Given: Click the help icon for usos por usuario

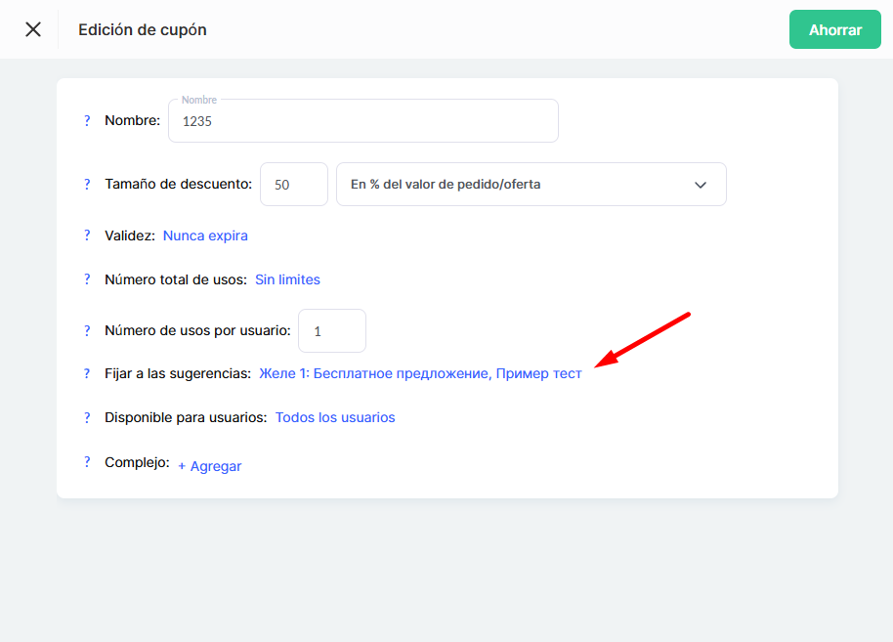Looking at the screenshot, I should pos(87,330).
